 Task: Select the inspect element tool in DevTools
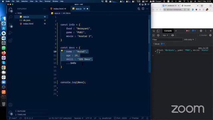pos(154,31)
